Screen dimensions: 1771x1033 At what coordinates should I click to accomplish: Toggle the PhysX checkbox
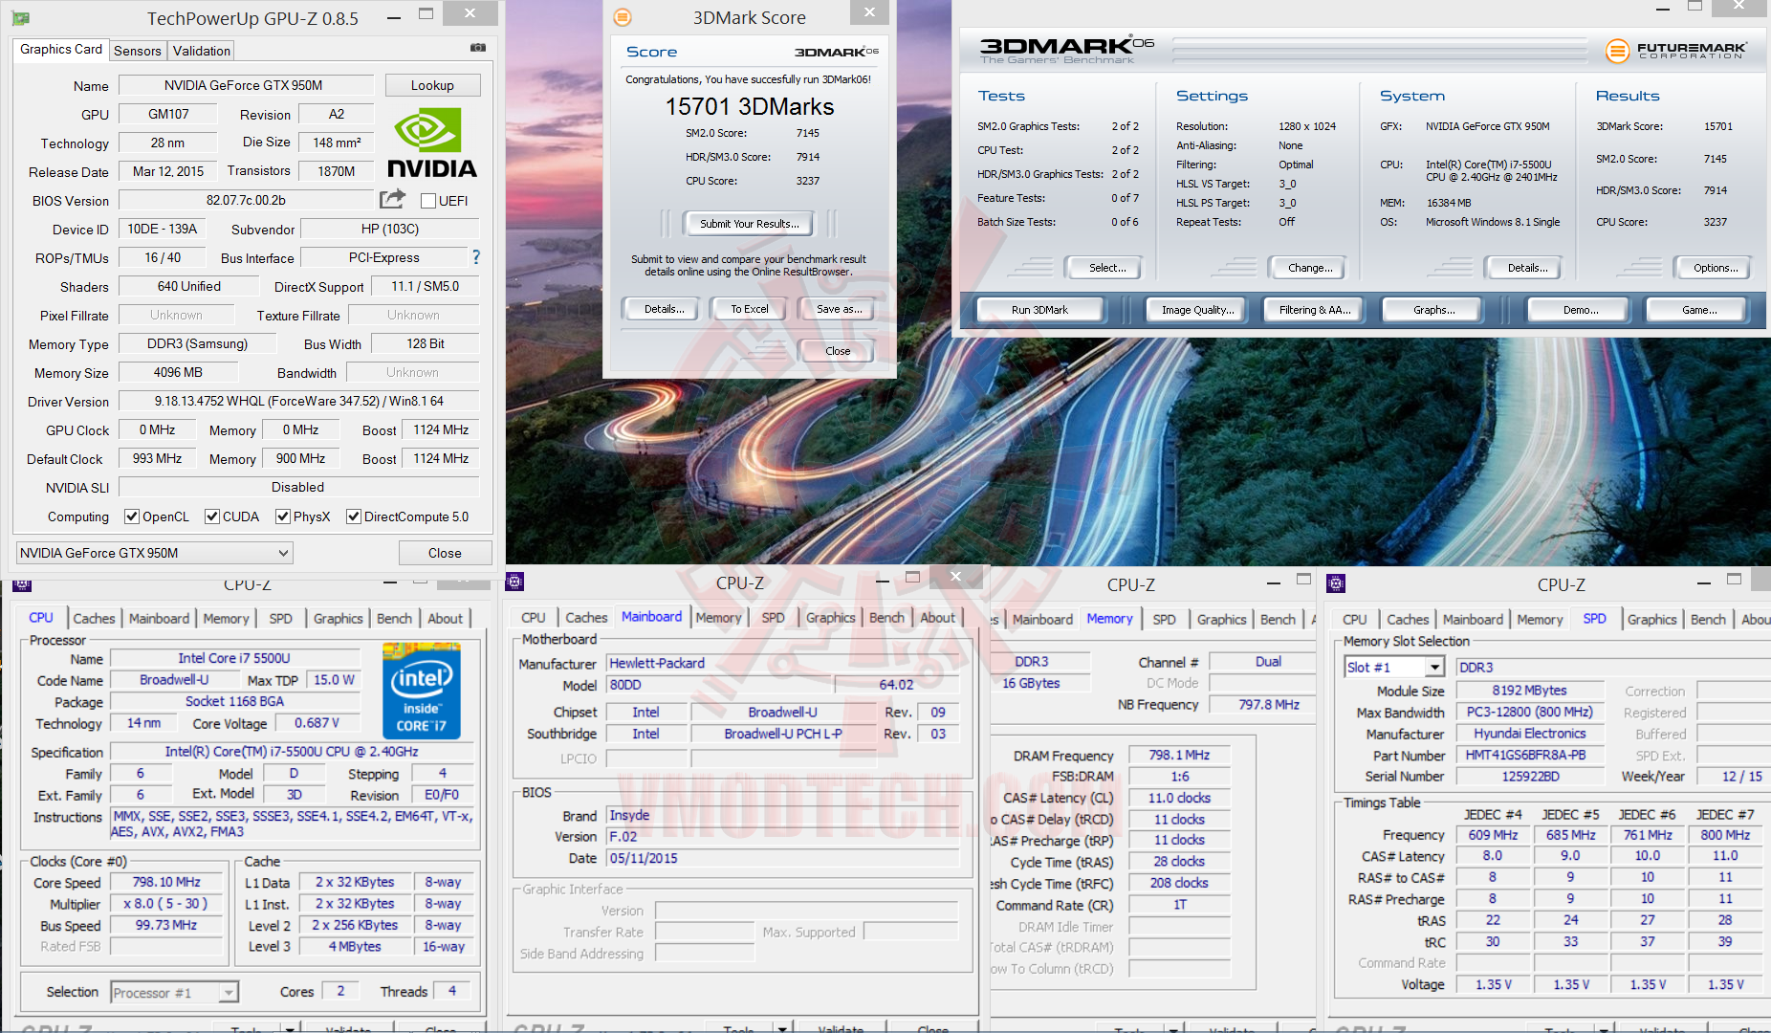[x=283, y=516]
